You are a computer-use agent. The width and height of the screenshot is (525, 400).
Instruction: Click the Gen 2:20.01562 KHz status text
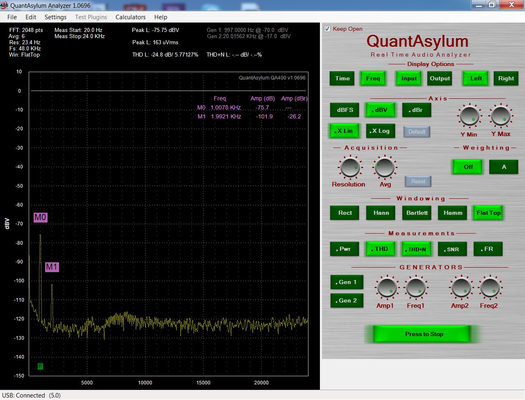point(249,36)
